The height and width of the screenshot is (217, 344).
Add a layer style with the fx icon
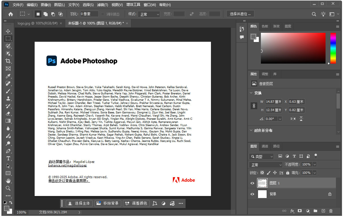tap(292, 211)
